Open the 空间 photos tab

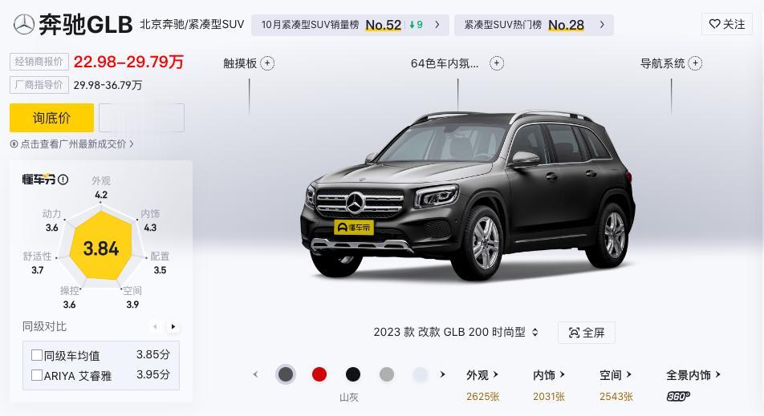(x=616, y=375)
